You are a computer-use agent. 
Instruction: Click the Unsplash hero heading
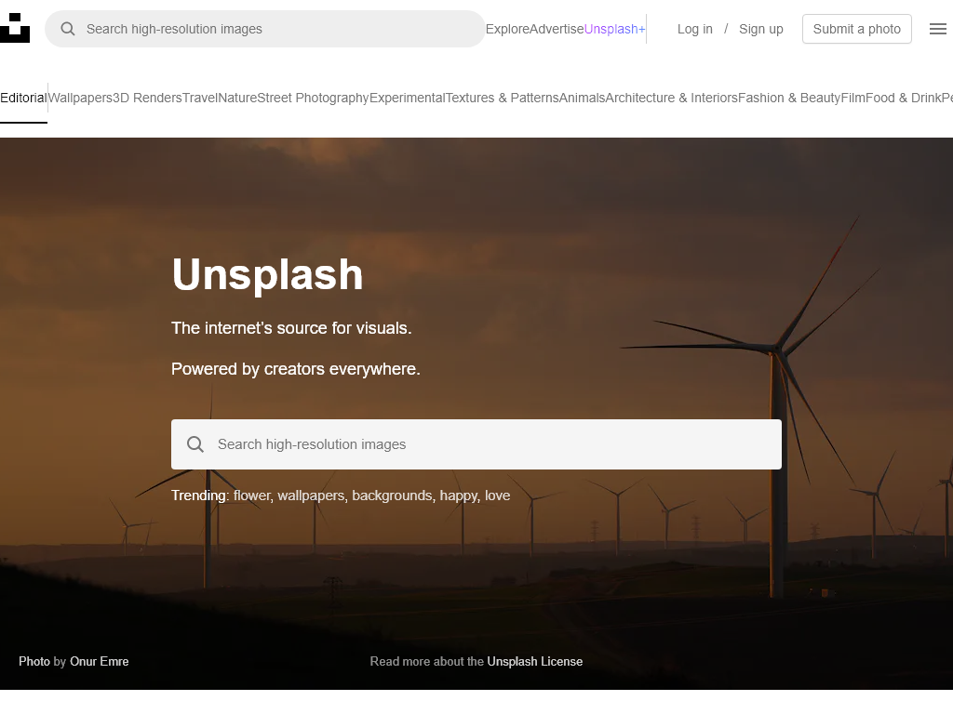pos(267,274)
